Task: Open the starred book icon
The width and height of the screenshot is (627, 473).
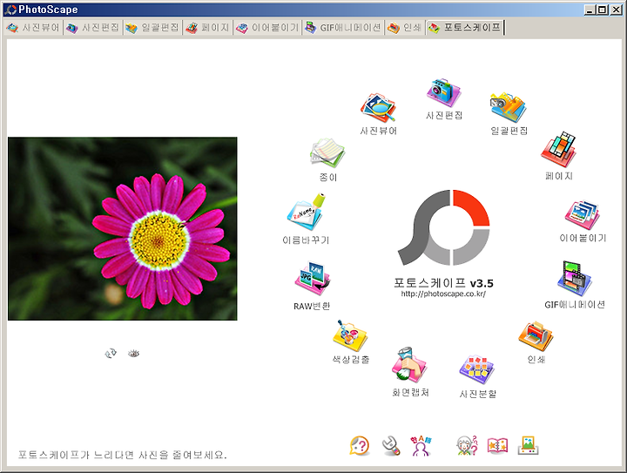Action: pyautogui.click(x=497, y=445)
